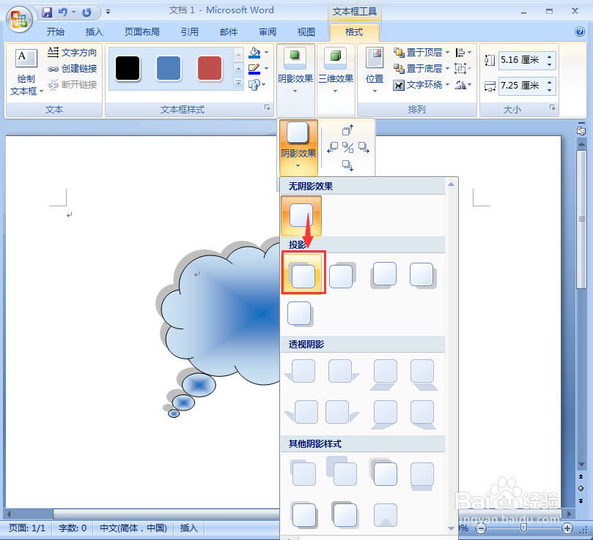This screenshot has height=540, width=593.
Task: Apply the blue text box style
Action: [x=169, y=68]
